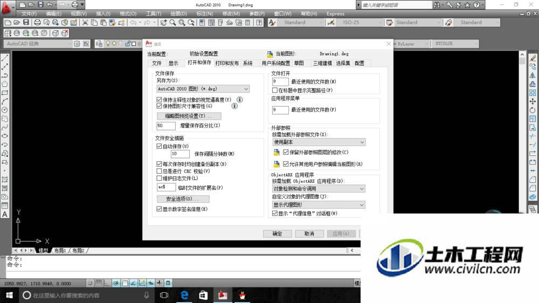Select the Ellipse draw tool
Screen dimensions: 539x303
tap(5, 136)
